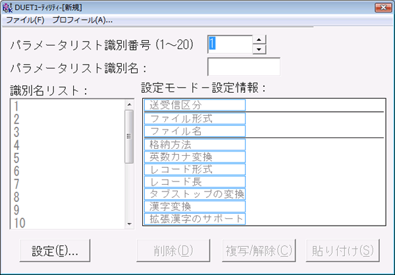Click the 複写/解除(C) button
The height and width of the screenshot is (275, 395).
[257, 251]
